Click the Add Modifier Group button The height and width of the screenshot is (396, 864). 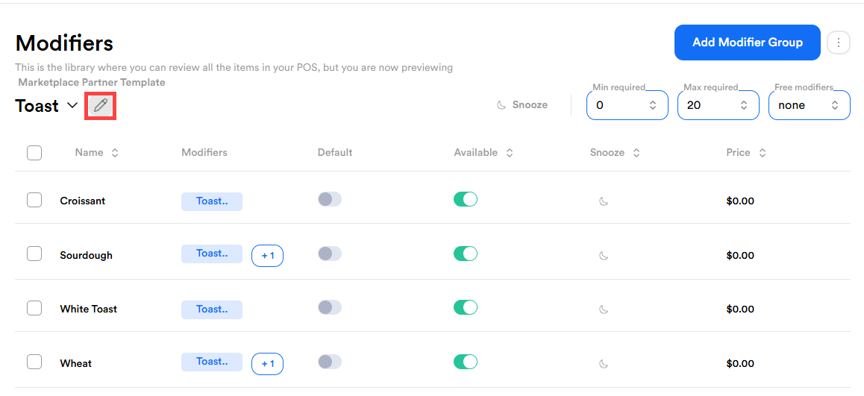click(x=747, y=43)
